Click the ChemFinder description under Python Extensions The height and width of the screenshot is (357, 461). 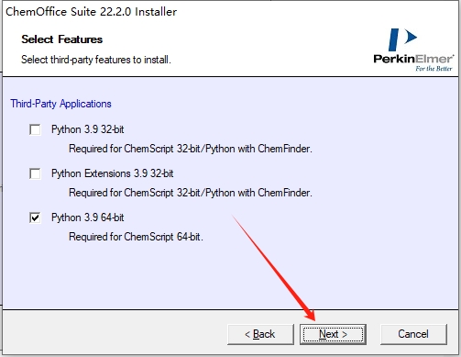[191, 193]
